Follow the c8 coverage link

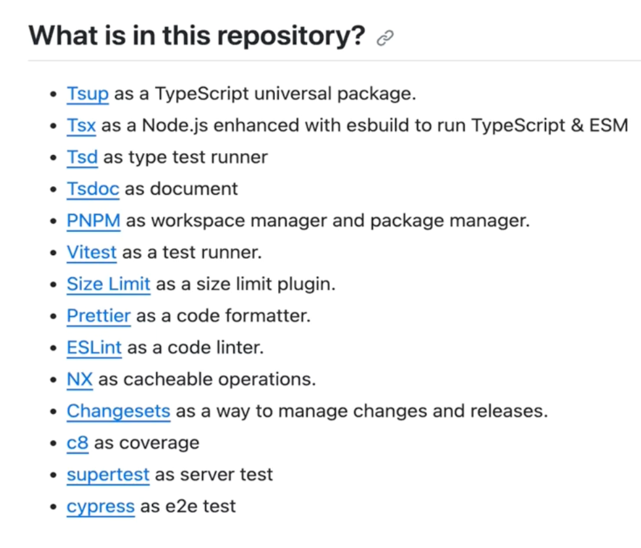click(77, 443)
